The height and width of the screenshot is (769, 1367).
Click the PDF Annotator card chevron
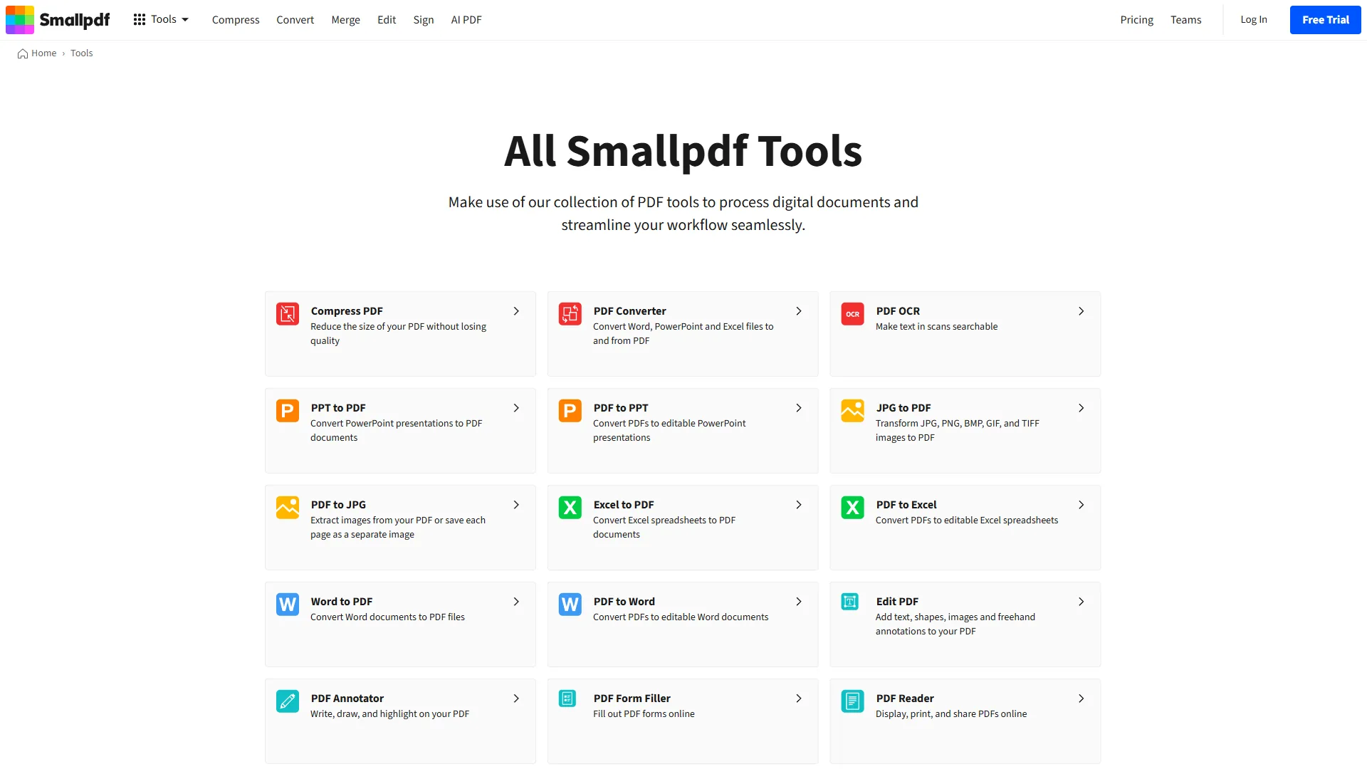point(516,699)
